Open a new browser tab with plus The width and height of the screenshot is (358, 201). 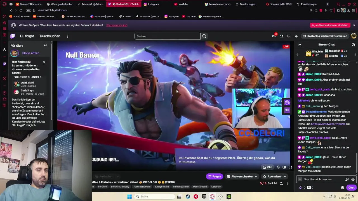pos(328,4)
